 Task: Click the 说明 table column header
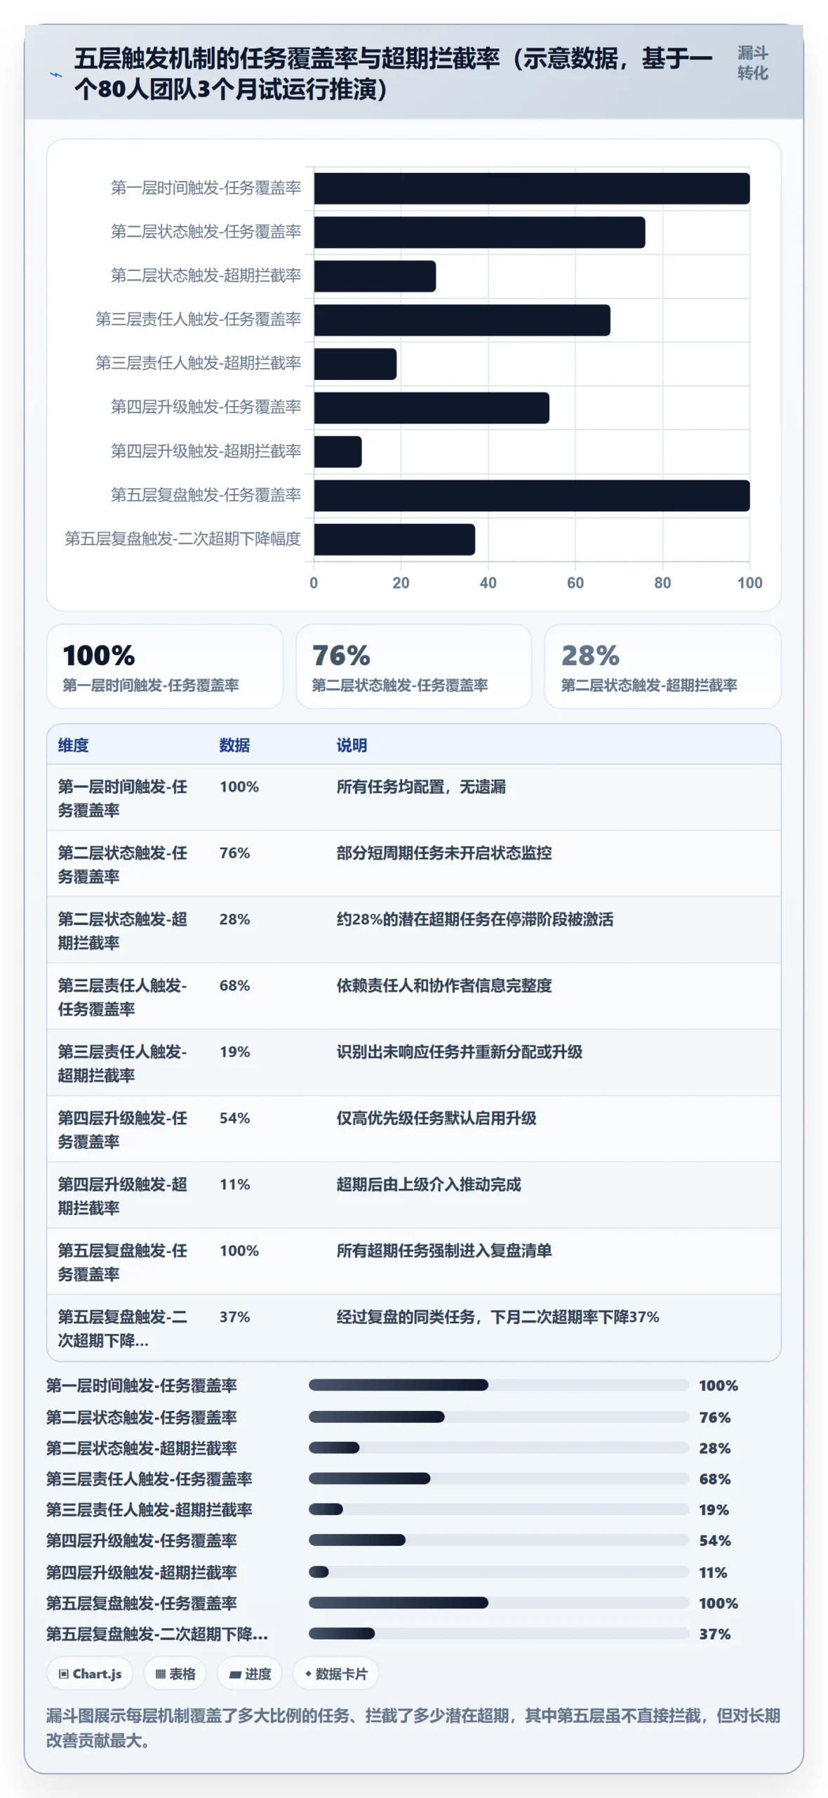point(352,745)
